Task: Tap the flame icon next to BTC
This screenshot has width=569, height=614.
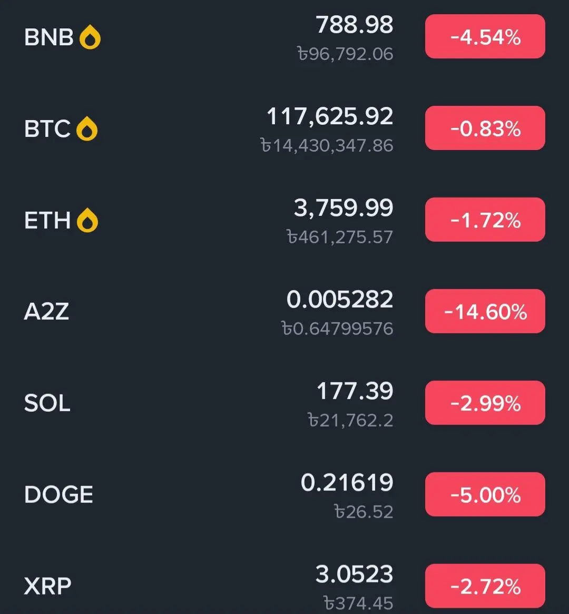Action: click(87, 128)
